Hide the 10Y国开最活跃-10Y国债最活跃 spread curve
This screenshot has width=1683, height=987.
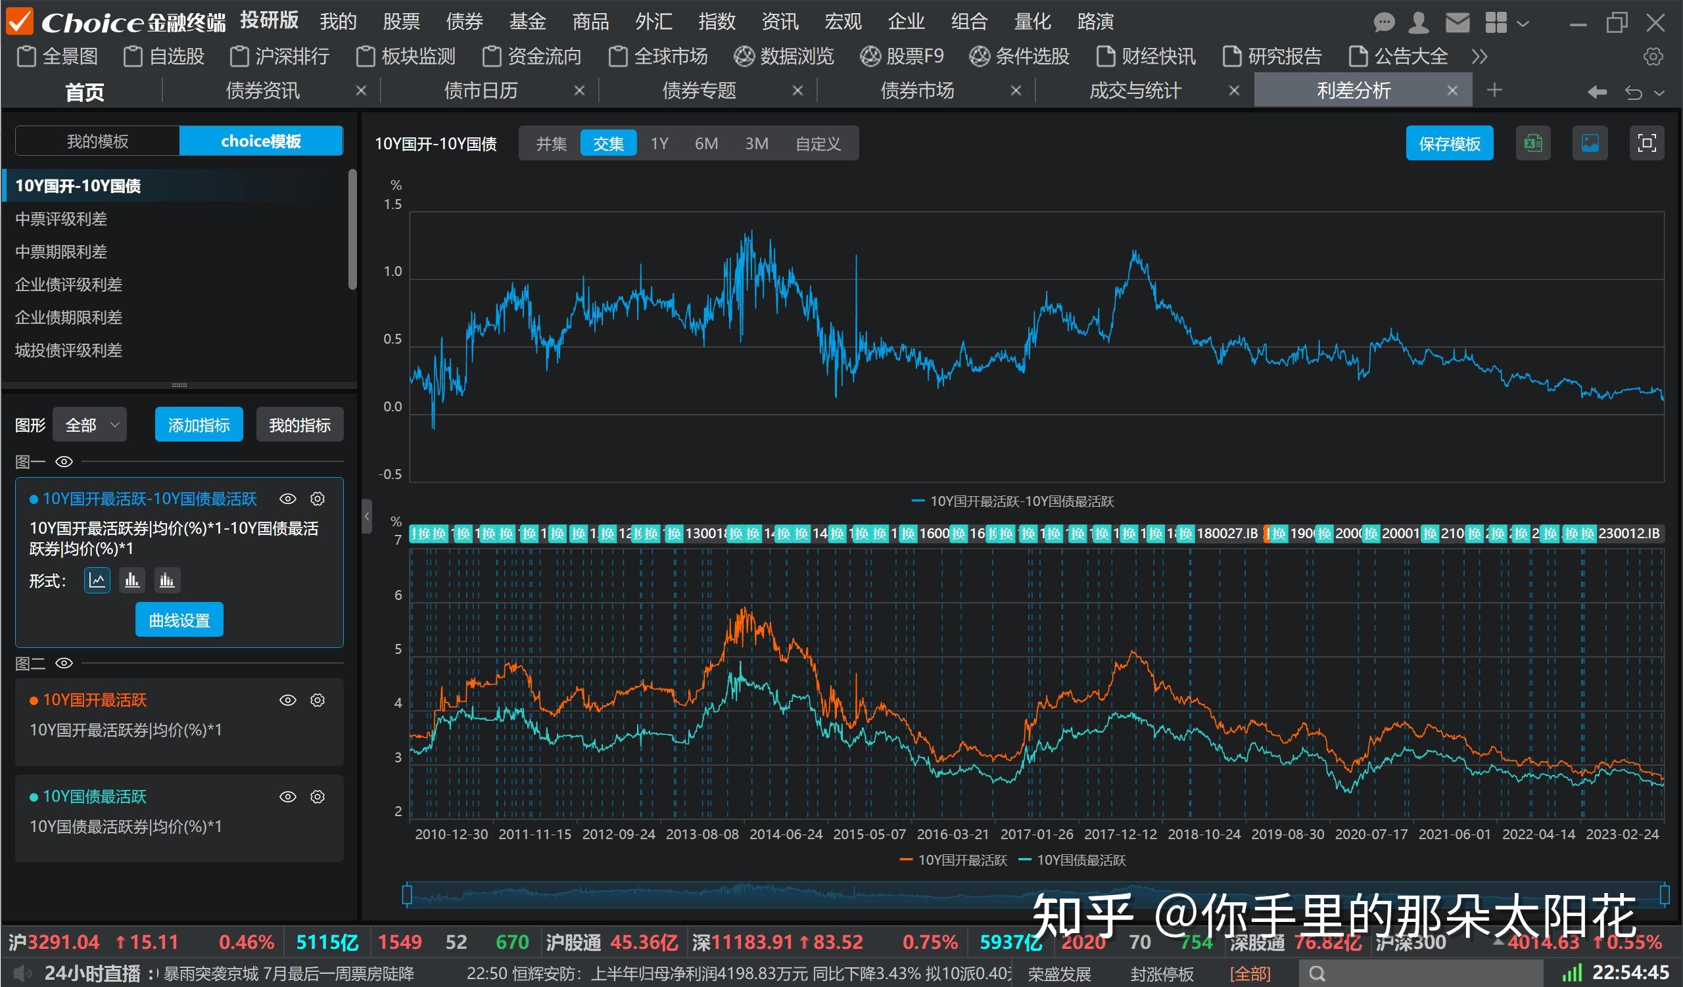pos(288,499)
